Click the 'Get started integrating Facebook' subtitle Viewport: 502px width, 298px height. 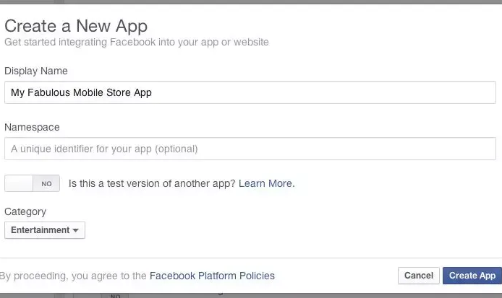(137, 43)
